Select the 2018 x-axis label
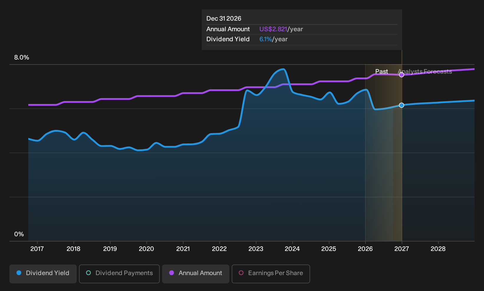 coord(73,249)
